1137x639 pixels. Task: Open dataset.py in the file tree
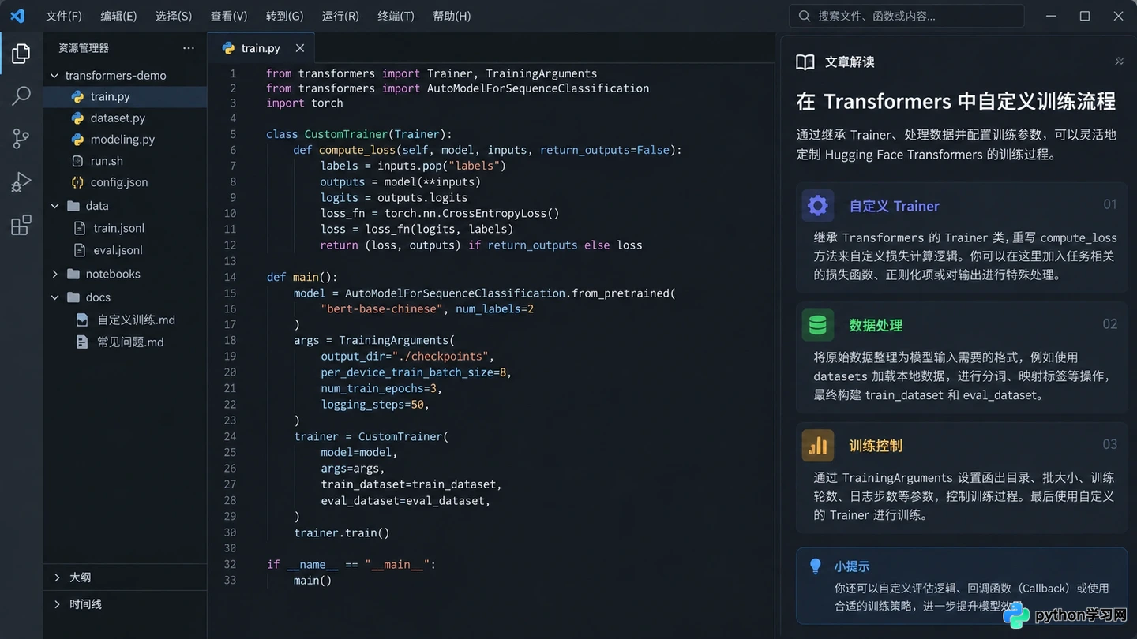pos(118,118)
